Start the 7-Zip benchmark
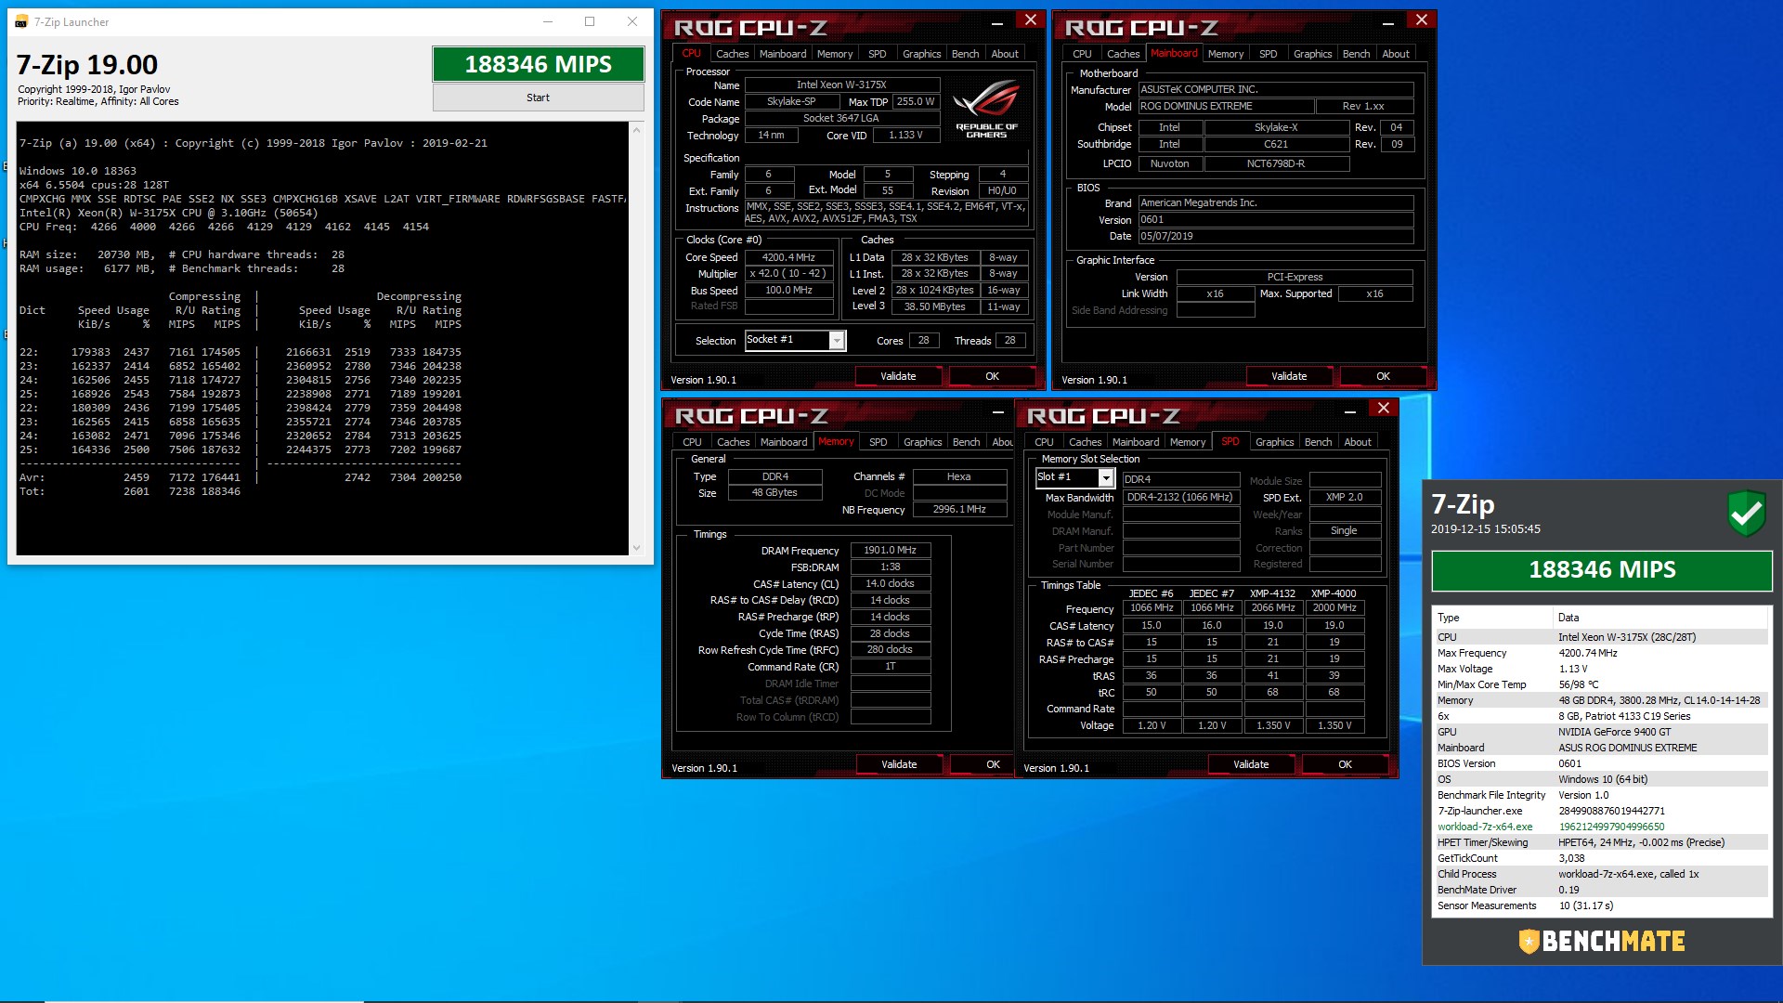Image resolution: width=1783 pixels, height=1003 pixels. click(539, 98)
